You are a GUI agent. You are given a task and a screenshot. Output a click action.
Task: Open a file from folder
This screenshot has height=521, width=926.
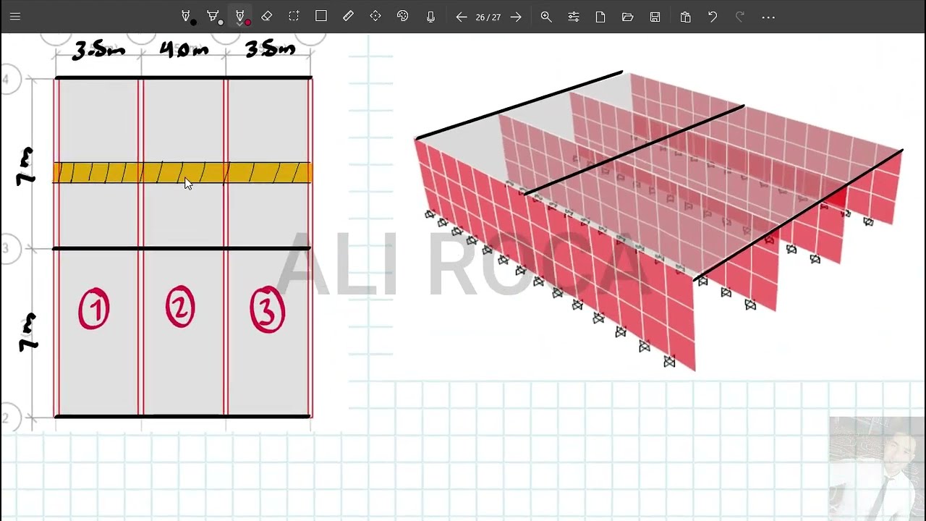627,17
